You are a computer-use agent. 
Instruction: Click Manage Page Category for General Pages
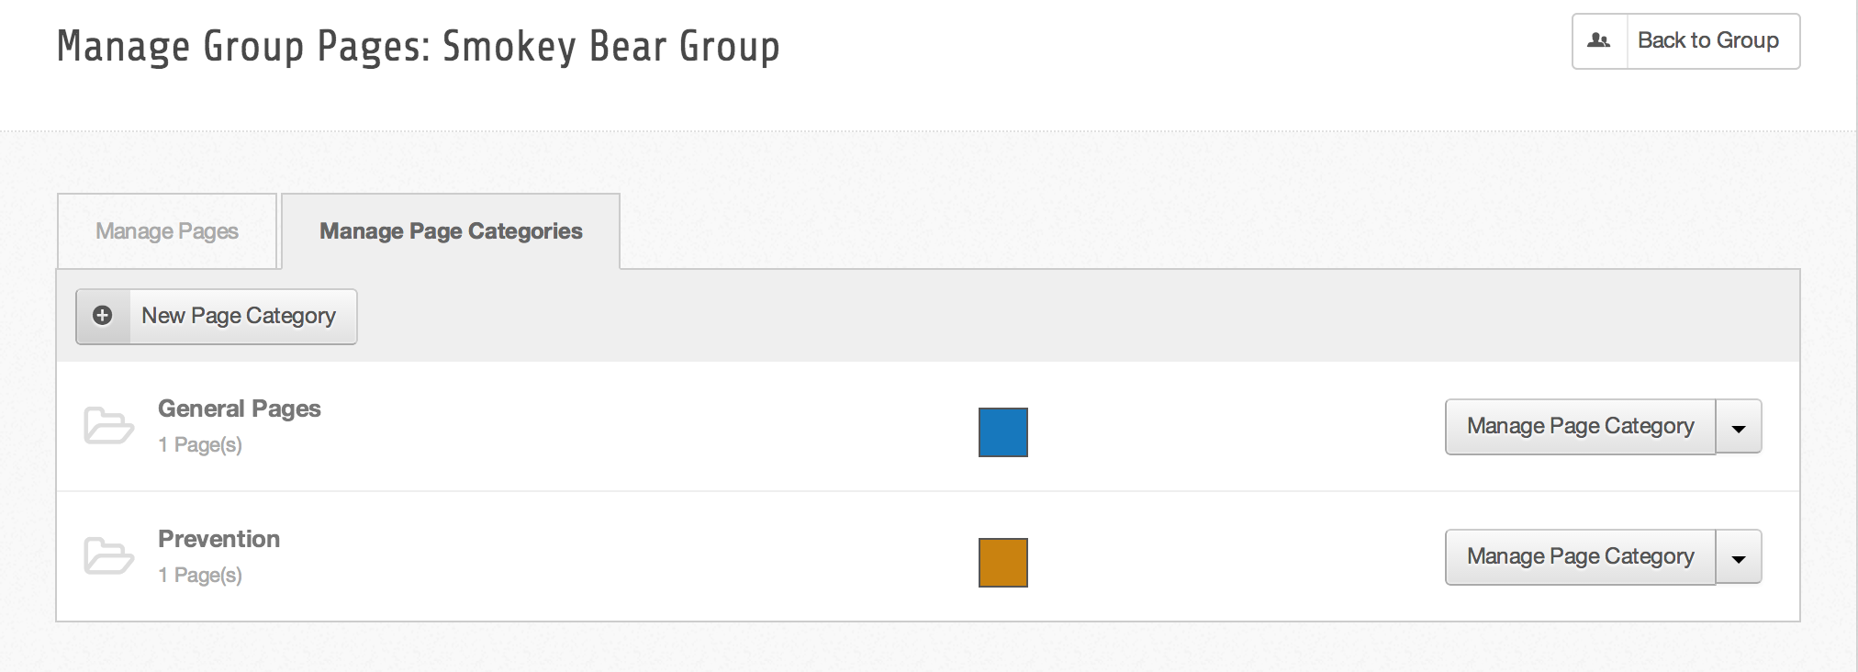(x=1580, y=427)
